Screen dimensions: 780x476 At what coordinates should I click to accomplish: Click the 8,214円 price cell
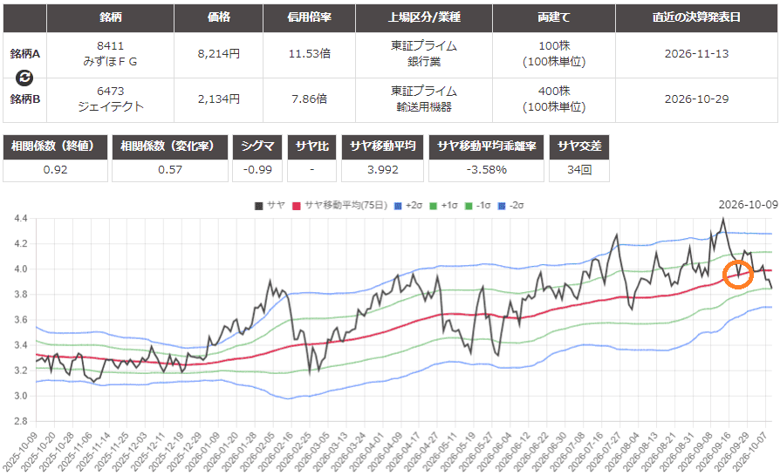(218, 54)
